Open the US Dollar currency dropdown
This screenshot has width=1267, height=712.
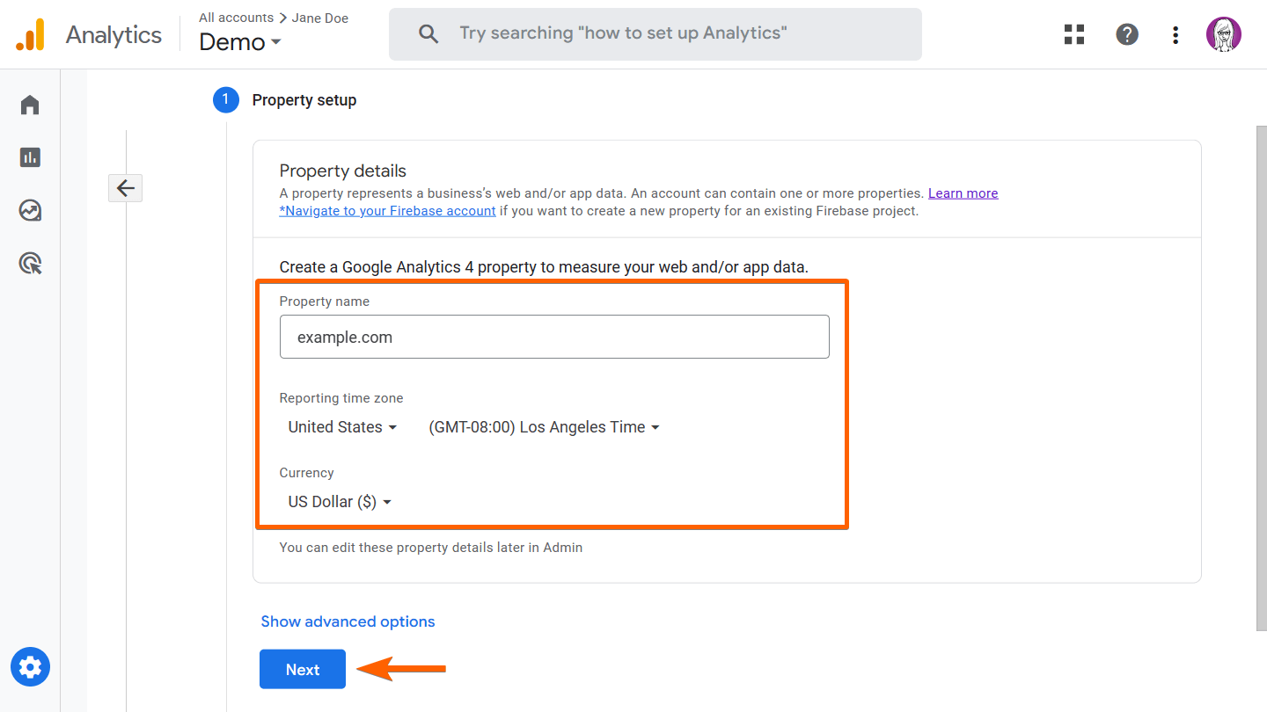(x=340, y=502)
